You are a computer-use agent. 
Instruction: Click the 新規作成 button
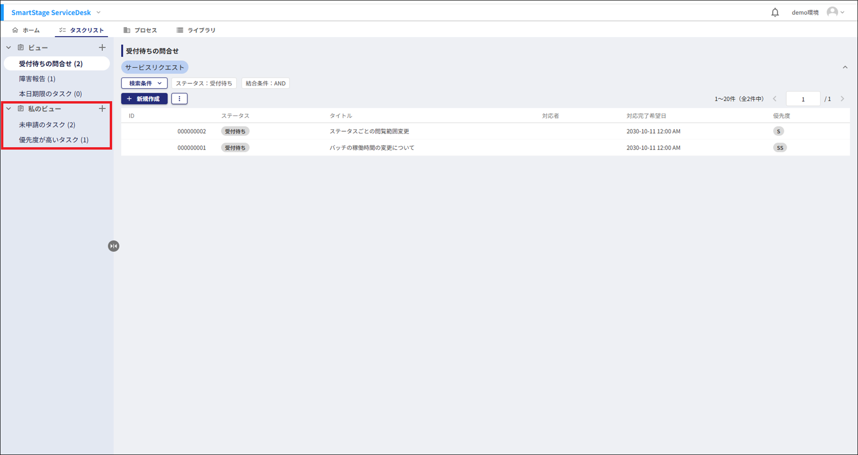pyautogui.click(x=144, y=99)
